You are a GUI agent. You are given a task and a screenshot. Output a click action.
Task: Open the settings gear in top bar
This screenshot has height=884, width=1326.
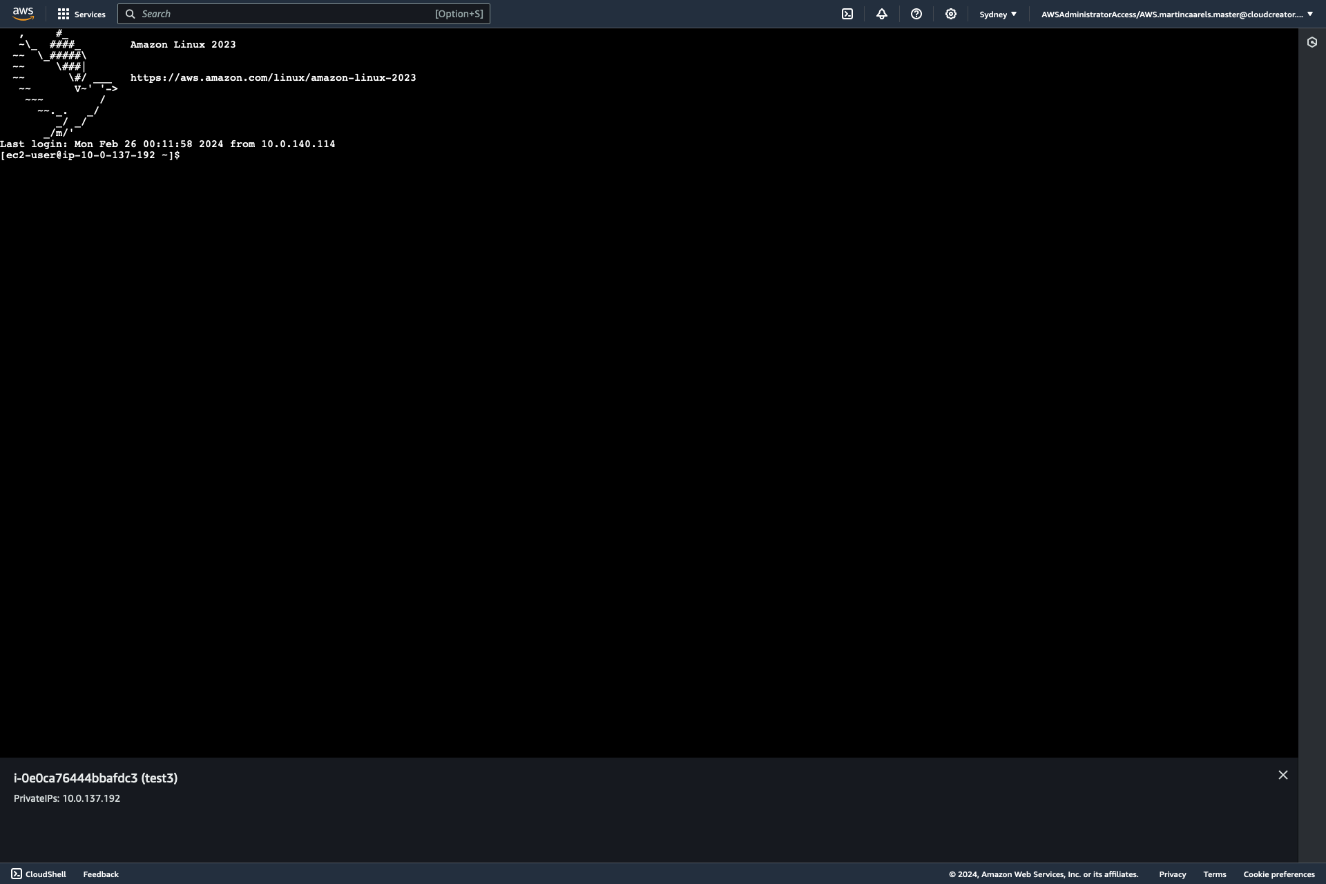[951, 14]
